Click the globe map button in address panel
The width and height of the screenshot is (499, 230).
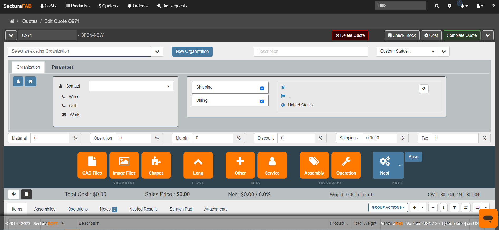[424, 89]
